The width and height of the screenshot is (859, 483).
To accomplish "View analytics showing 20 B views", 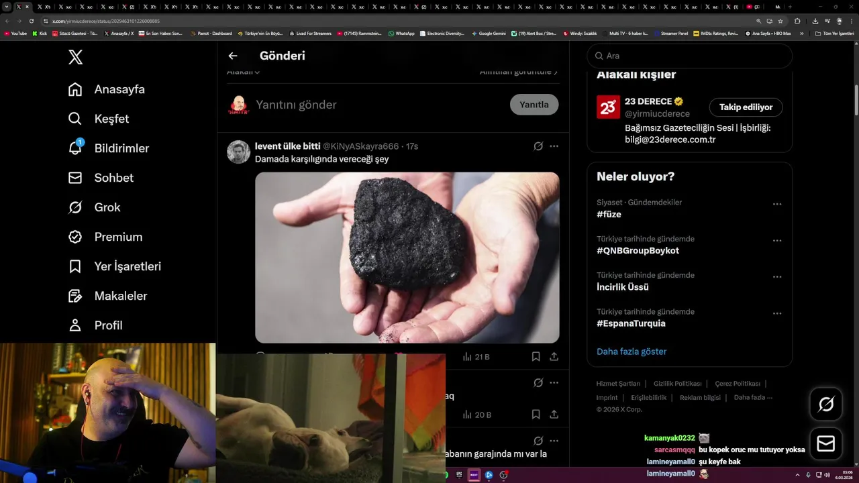I will tap(476, 415).
